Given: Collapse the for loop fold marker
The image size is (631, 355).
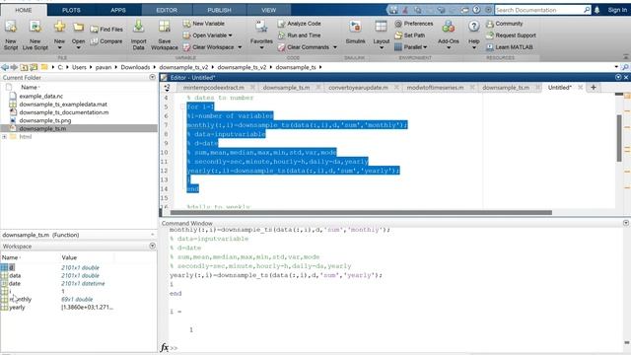Looking at the screenshot, I should tap(182, 106).
